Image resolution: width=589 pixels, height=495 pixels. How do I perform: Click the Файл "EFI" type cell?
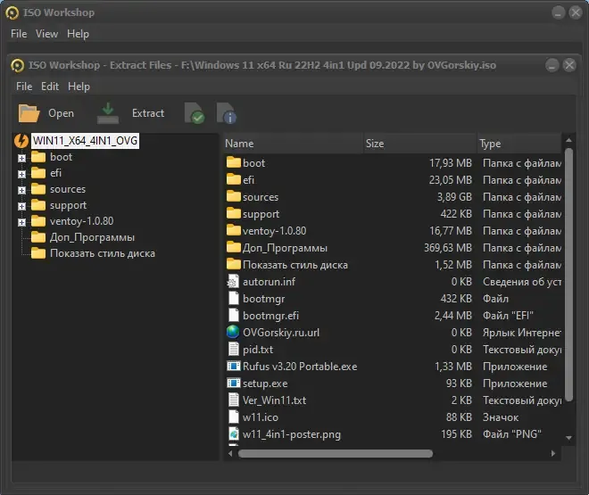tap(508, 315)
